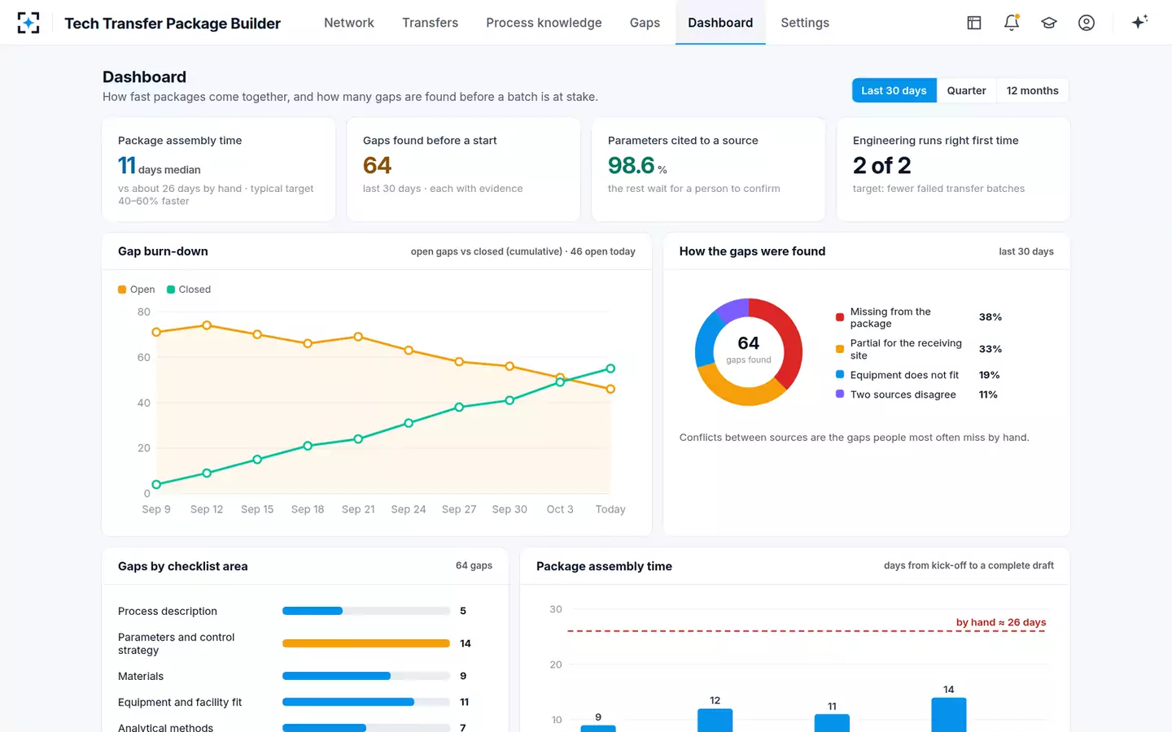Click the Process description progress bar
1172x732 pixels.
(x=366, y=611)
